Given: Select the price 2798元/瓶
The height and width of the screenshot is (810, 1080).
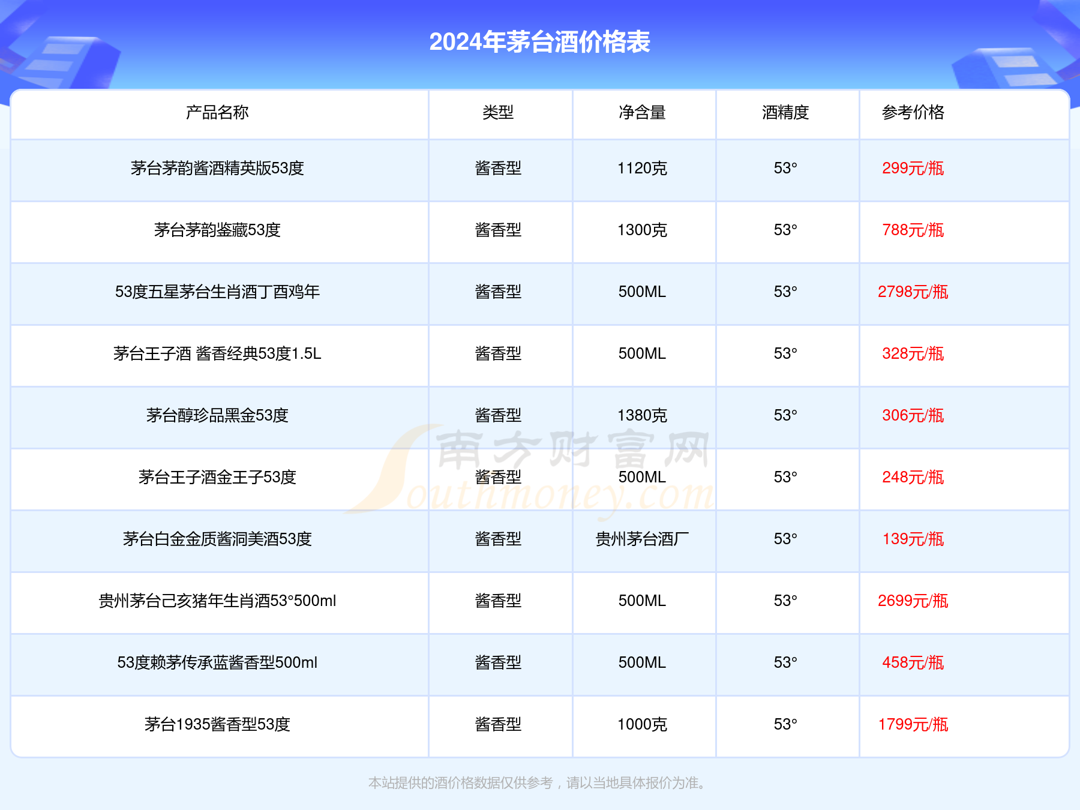Looking at the screenshot, I should point(913,292).
